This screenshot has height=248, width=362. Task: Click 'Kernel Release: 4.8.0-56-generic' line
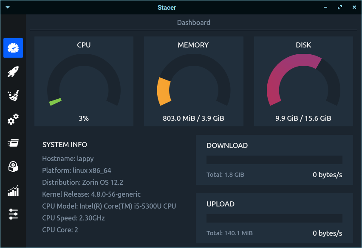[91, 194]
